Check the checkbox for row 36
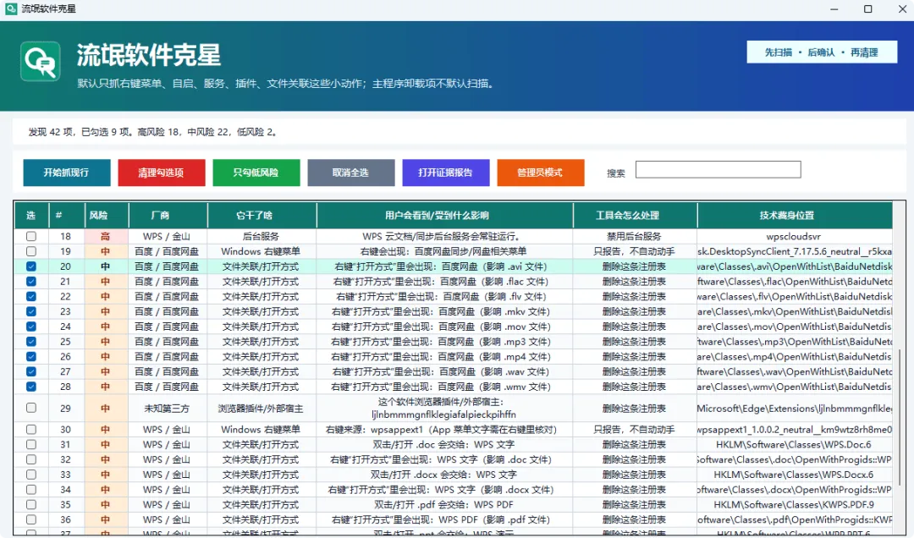 (31, 520)
